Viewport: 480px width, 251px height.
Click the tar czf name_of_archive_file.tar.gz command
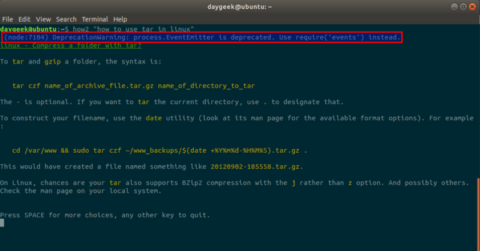click(x=133, y=86)
